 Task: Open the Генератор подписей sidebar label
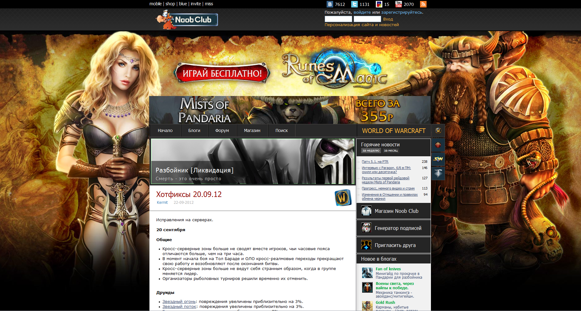click(x=398, y=228)
